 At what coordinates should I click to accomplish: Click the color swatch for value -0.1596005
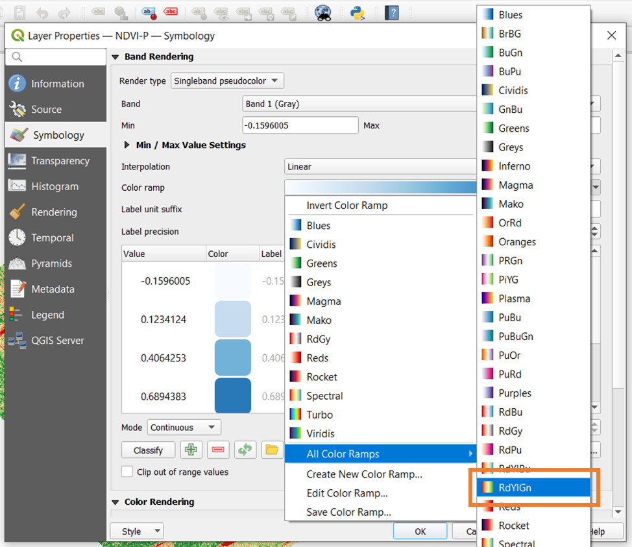click(232, 281)
